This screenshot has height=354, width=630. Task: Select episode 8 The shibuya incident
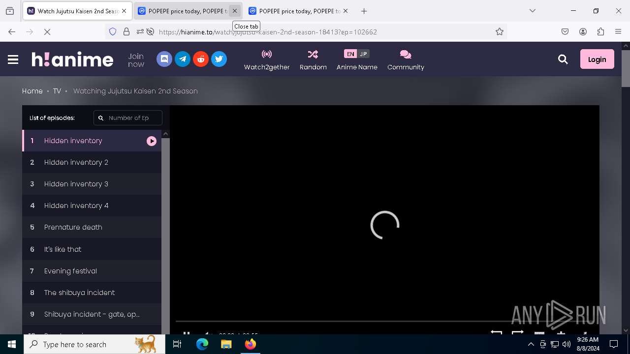(92, 293)
